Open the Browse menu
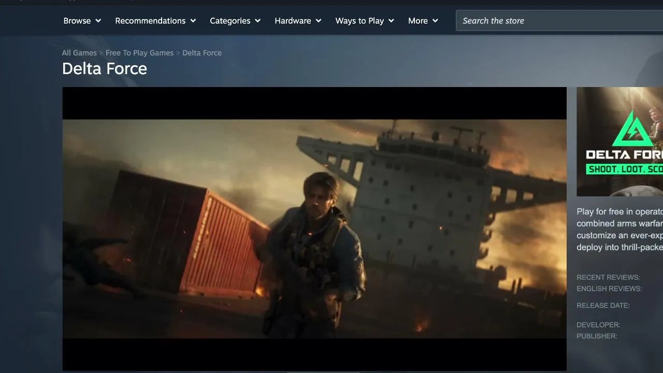Screen dimensions: 663x373 pyautogui.click(x=82, y=21)
